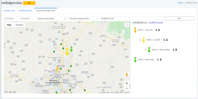
Task: Open the รายชื่อผู้ขอรับบริการ tab
Action: [26, 11]
